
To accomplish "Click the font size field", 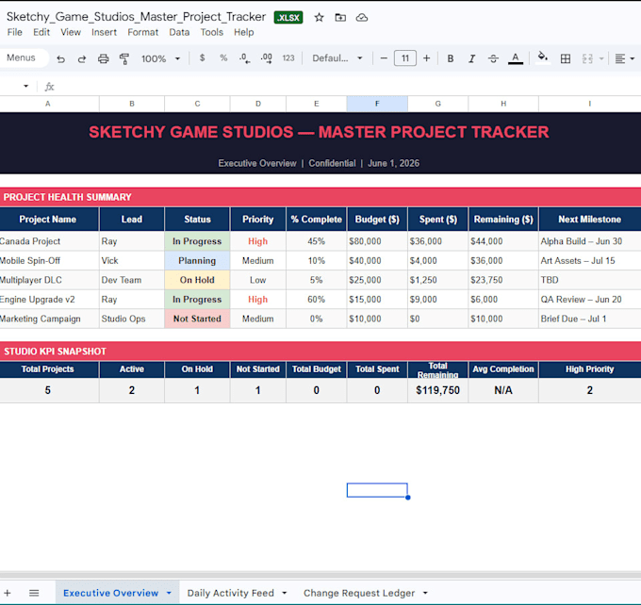I will click(404, 58).
